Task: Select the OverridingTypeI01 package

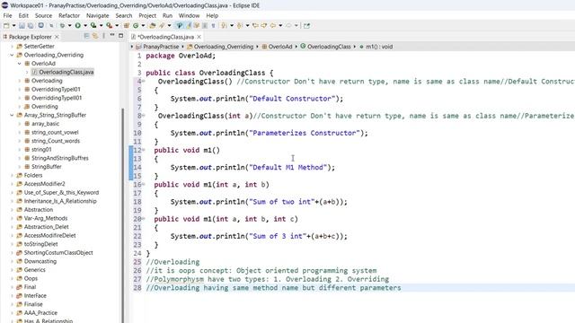Action: point(56,90)
